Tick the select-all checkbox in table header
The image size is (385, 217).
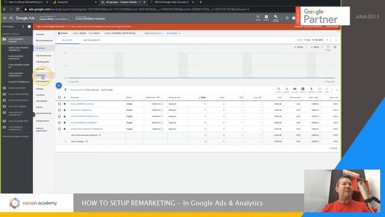click(60, 98)
